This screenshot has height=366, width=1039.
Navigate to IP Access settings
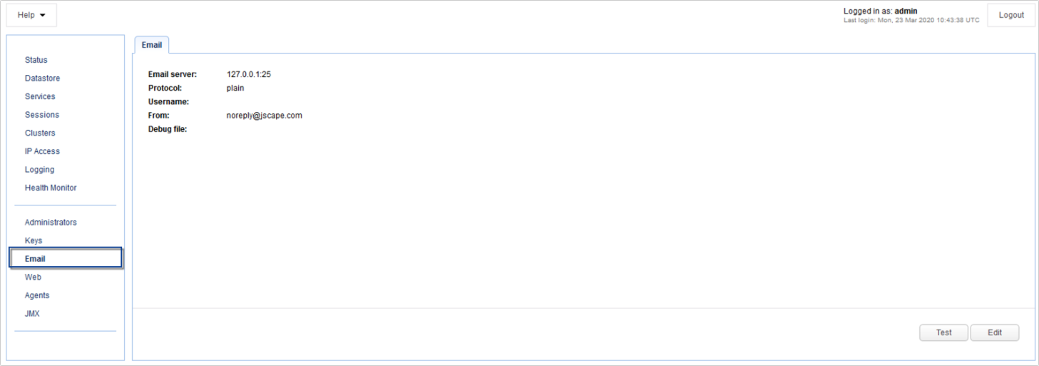(x=43, y=151)
